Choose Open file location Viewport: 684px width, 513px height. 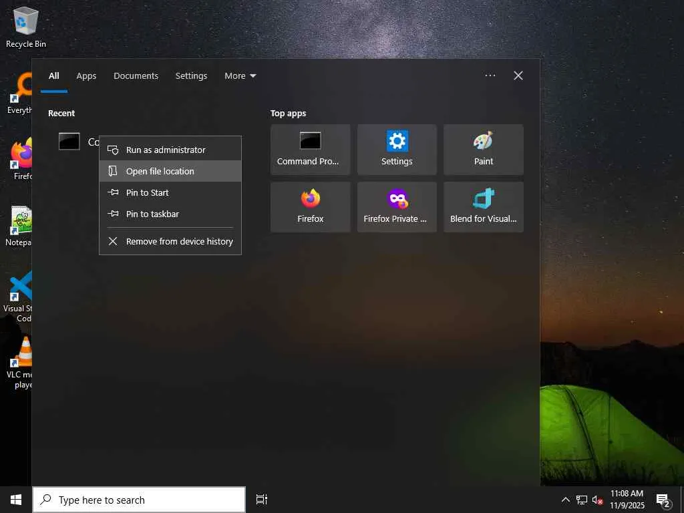170,171
